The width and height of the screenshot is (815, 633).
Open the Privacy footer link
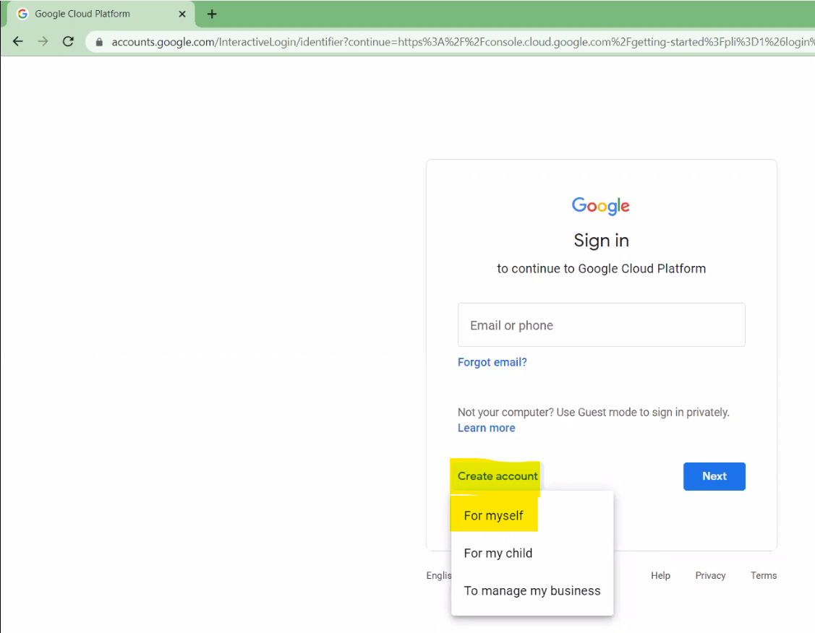[711, 575]
